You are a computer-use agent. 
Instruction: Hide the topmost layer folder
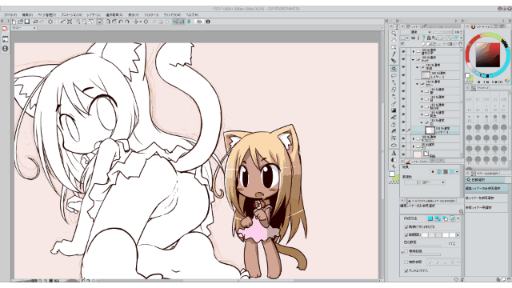point(403,51)
